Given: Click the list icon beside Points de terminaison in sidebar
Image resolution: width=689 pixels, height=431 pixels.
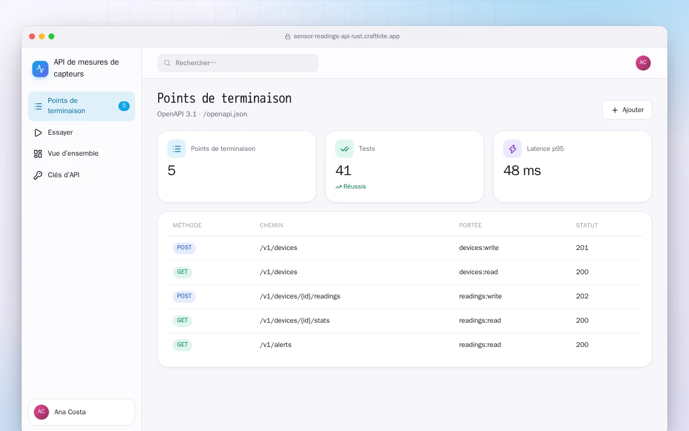Looking at the screenshot, I should tap(38, 106).
